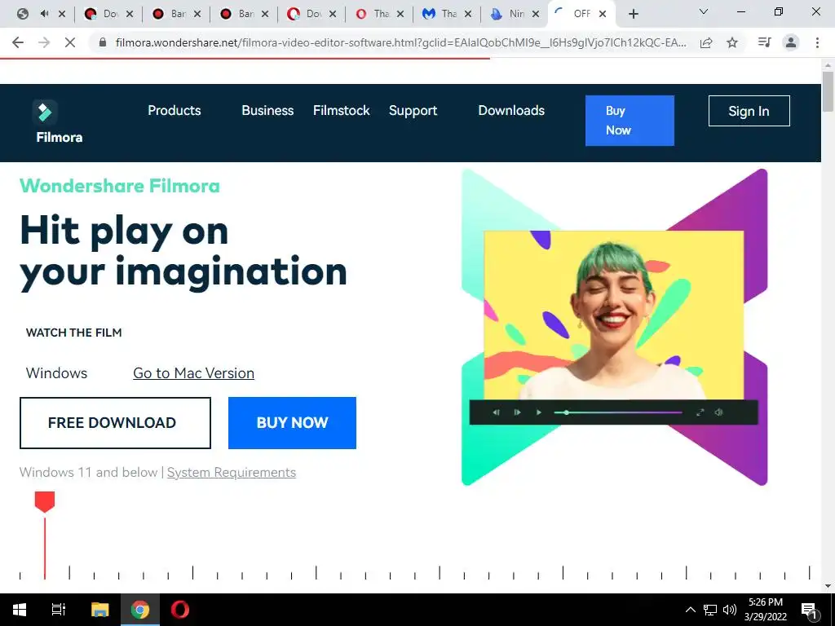Open the Support menu
835x626 pixels.
coord(413,111)
